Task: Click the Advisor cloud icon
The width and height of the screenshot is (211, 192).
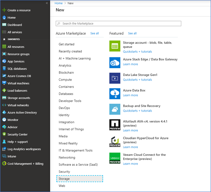Action: [x=4, y=127]
